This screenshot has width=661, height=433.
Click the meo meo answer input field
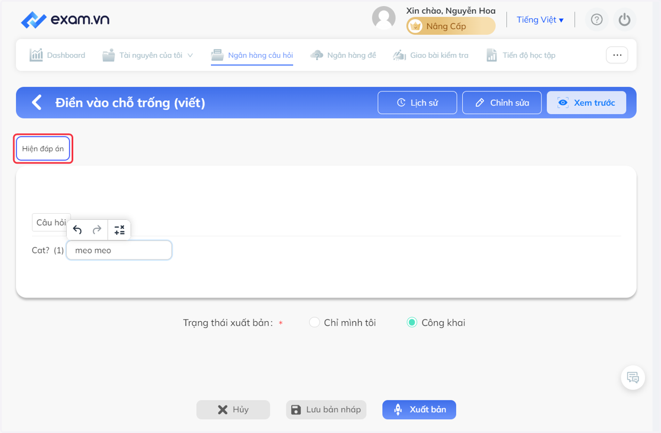[x=119, y=250]
